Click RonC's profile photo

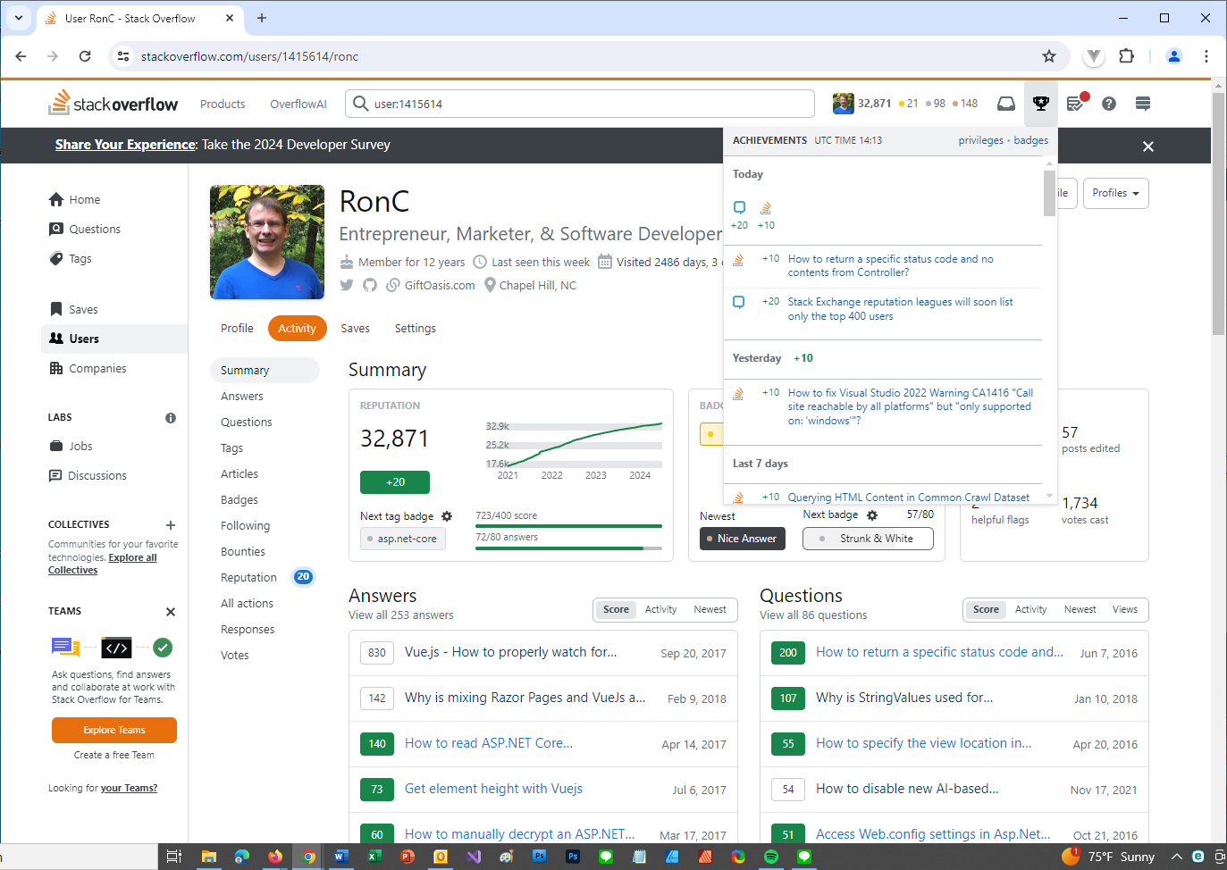[267, 242]
